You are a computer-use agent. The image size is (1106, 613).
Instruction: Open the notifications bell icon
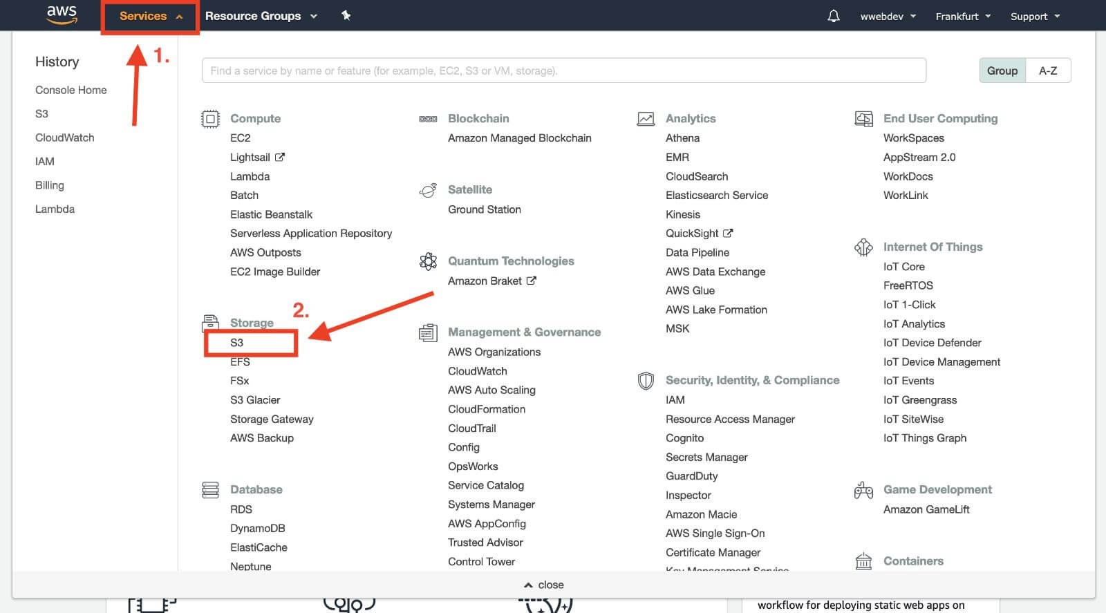834,16
